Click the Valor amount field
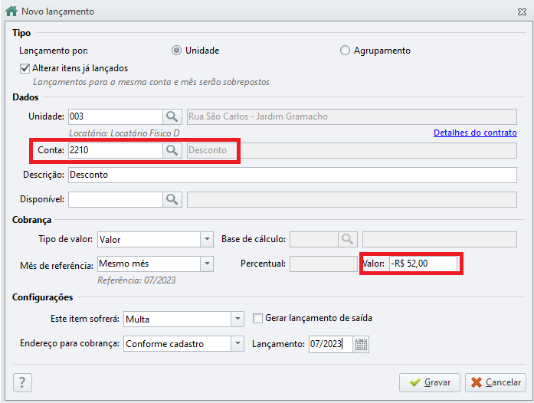 (423, 264)
